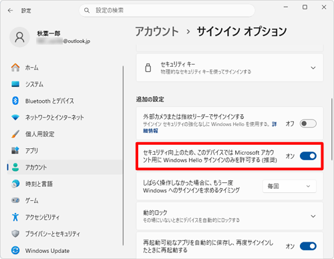The height and width of the screenshot is (259, 334).
Task: Open アプリ settings
Action: click(x=65, y=151)
